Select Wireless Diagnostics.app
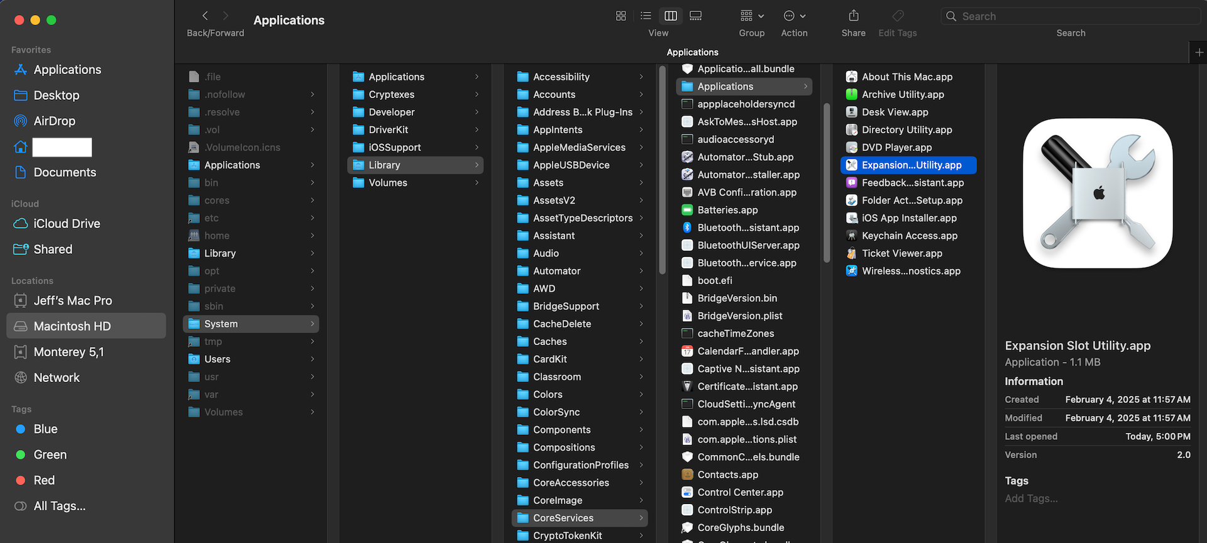Viewport: 1207px width, 543px height. pyautogui.click(x=908, y=271)
